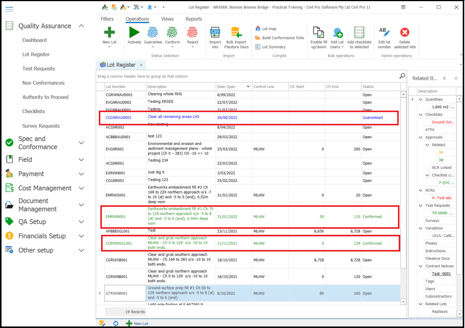Open the Reports ribbon tab
Screen dimensions: 465x328
point(193,19)
